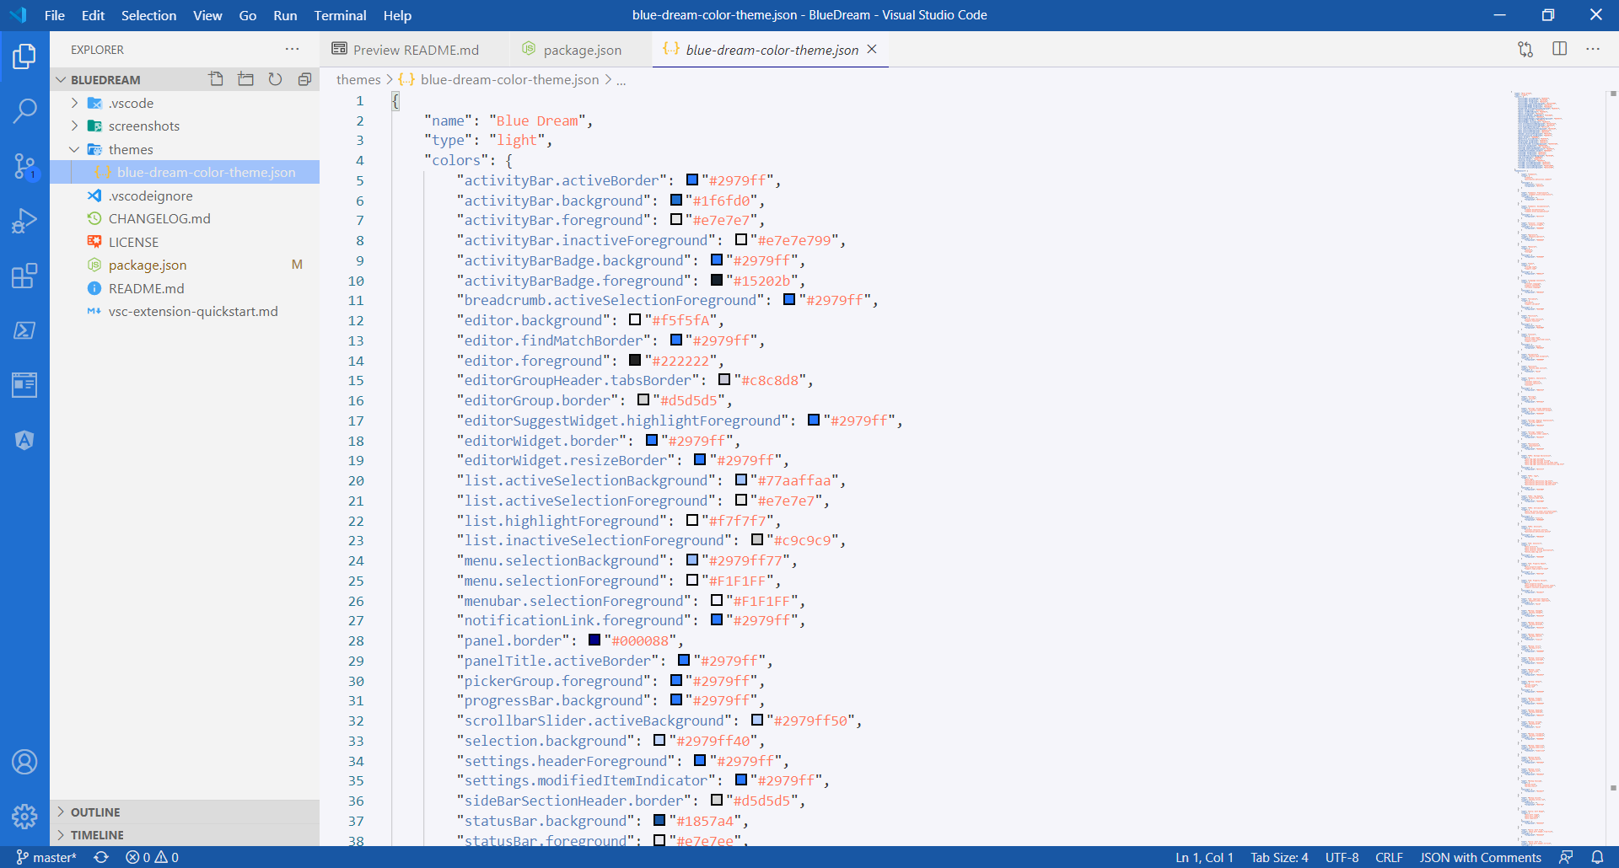Viewport: 1619px width, 868px height.
Task: Open the Help menu
Action: [397, 15]
